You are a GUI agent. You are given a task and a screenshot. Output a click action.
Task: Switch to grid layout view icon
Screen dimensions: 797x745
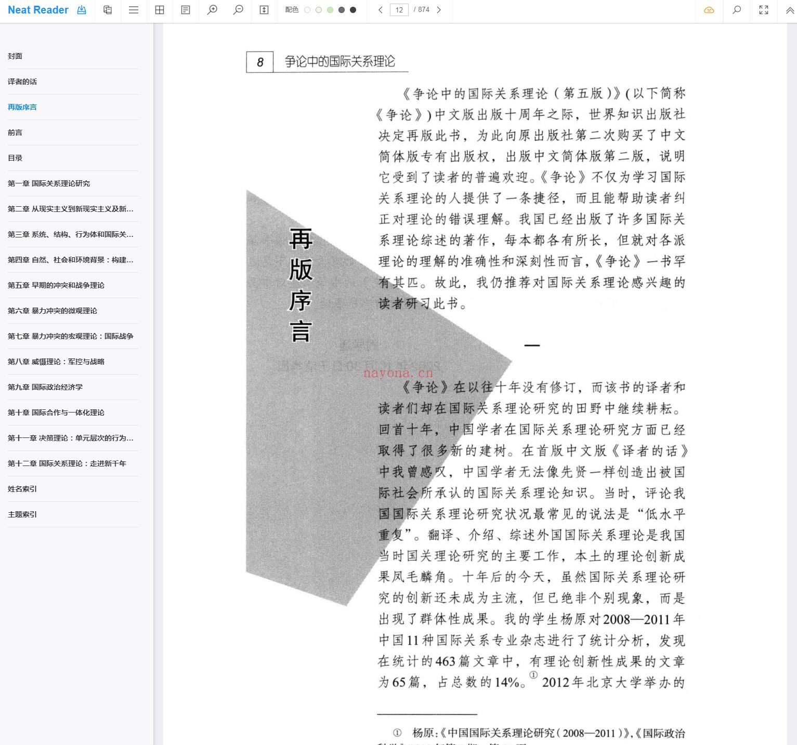click(160, 10)
